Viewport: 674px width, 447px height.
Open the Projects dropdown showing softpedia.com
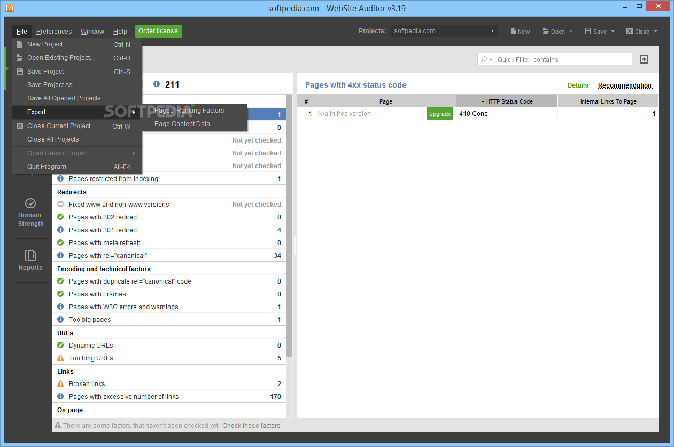pos(444,31)
